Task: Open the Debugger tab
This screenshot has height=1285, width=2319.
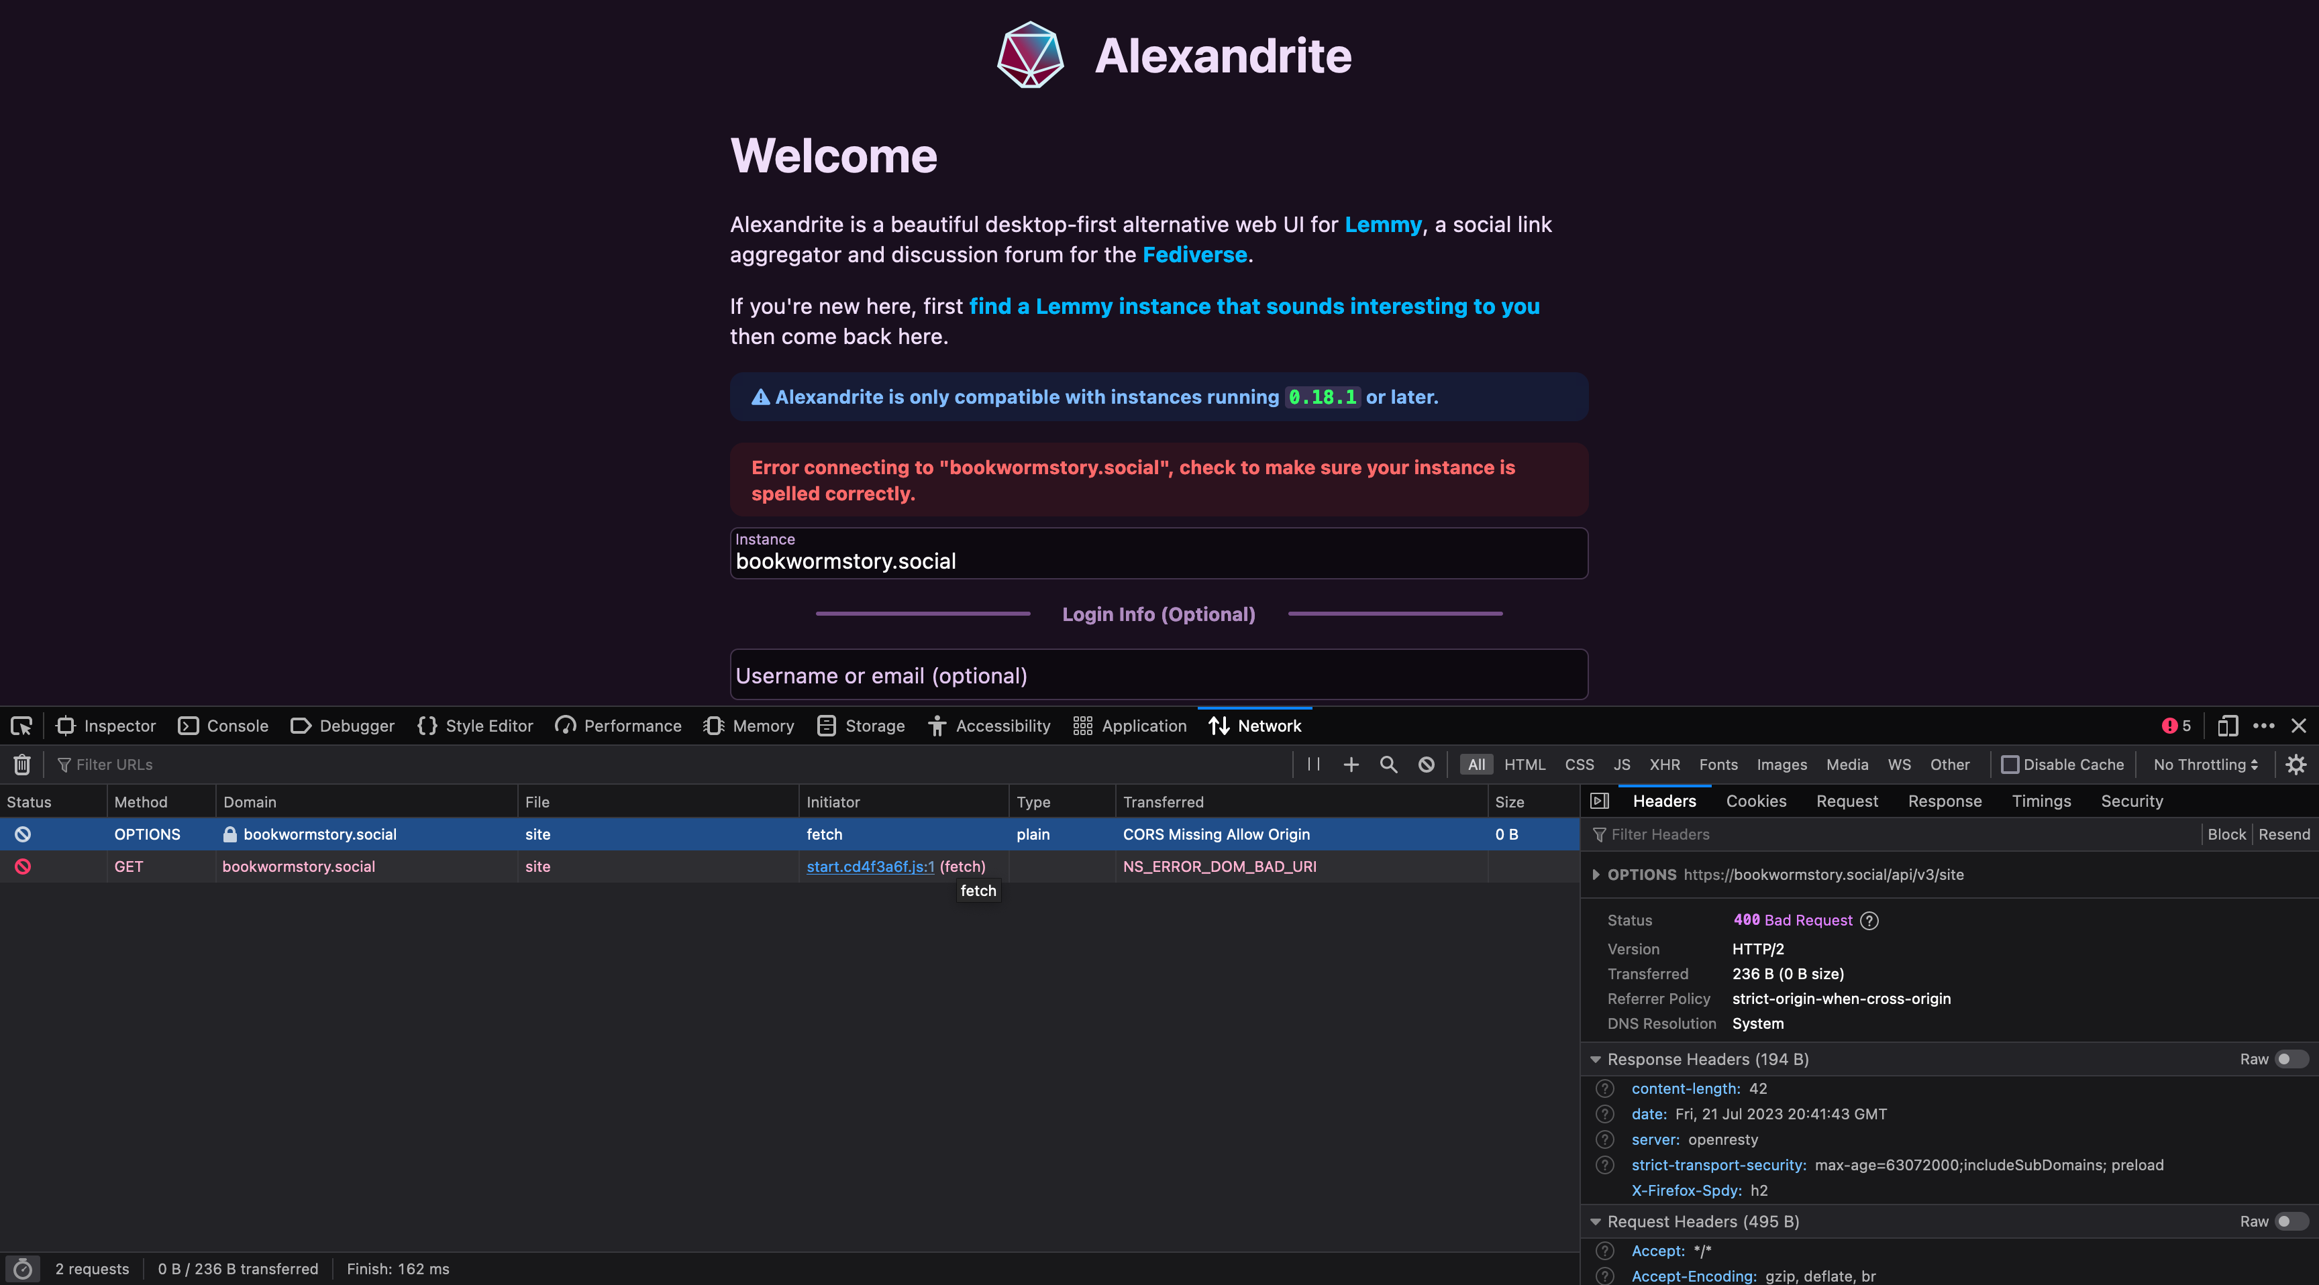Action: point(342,725)
